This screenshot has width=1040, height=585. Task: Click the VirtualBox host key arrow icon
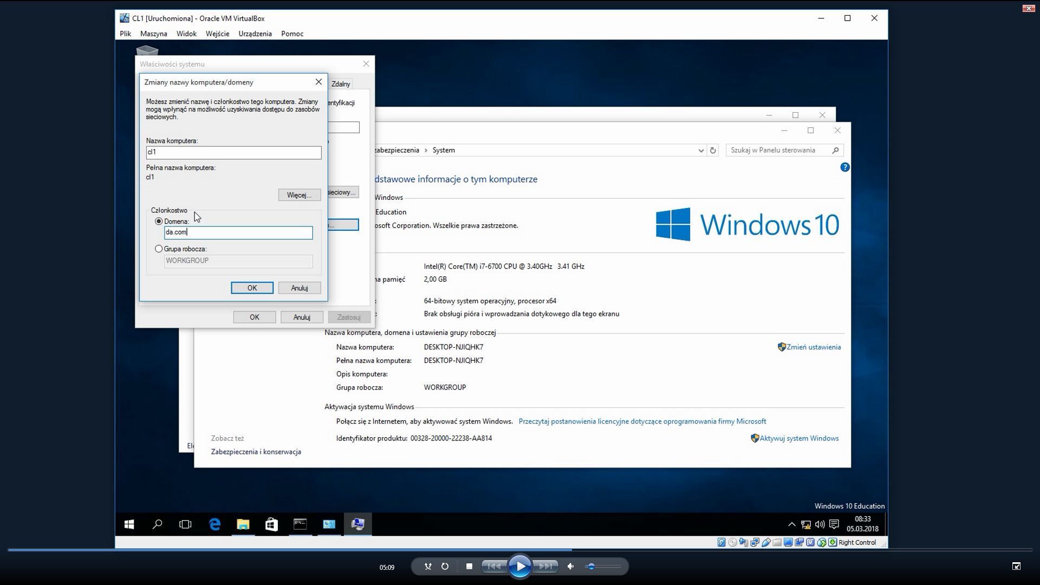click(x=833, y=542)
